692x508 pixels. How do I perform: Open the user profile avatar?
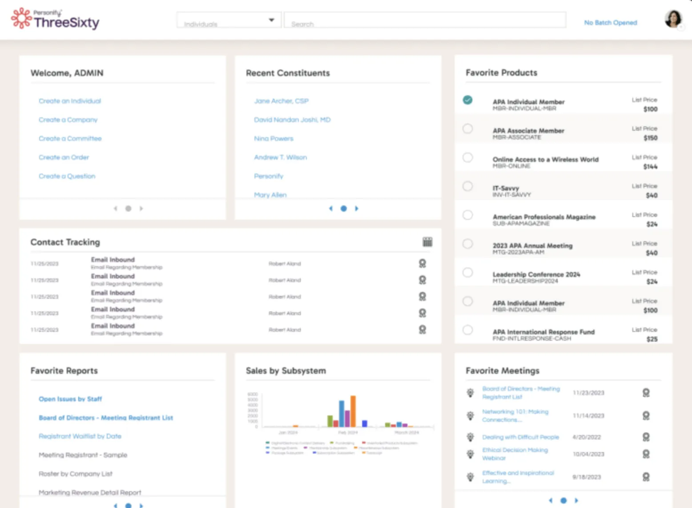point(673,19)
